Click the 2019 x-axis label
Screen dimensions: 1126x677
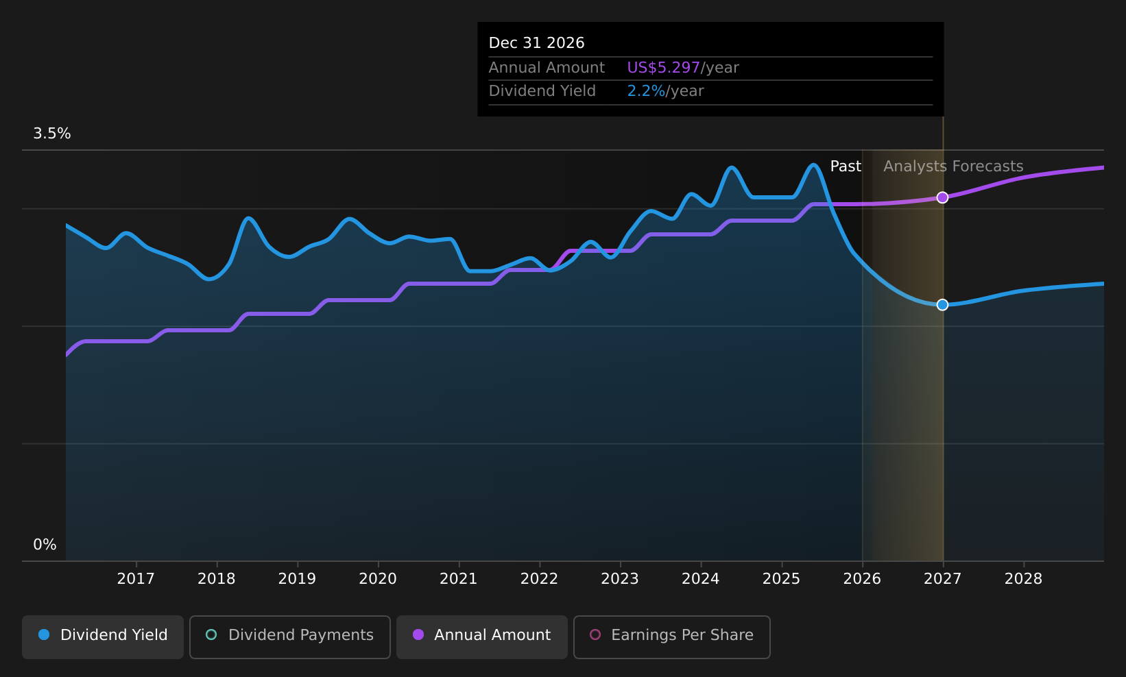point(297,579)
